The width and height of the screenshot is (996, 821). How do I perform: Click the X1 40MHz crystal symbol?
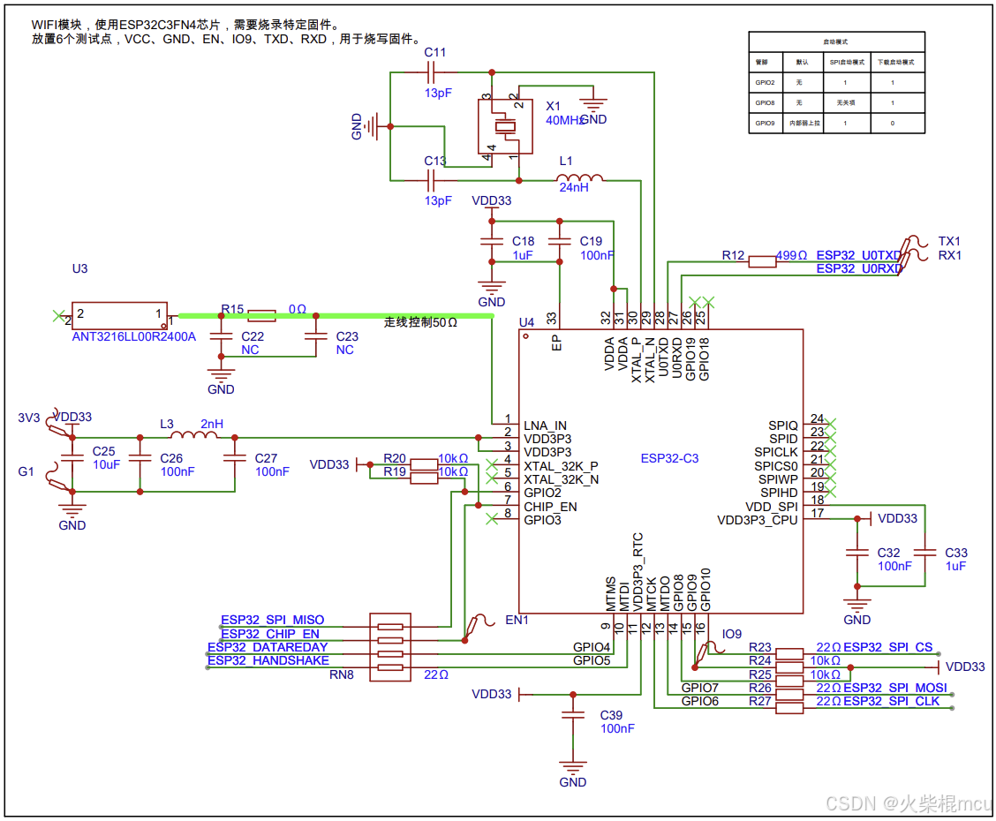coord(505,126)
